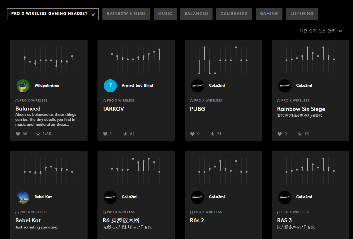Click '放大脚步声与动作音效' description on R6S 3
Screen dimensions: 353x239
(x=296, y=227)
